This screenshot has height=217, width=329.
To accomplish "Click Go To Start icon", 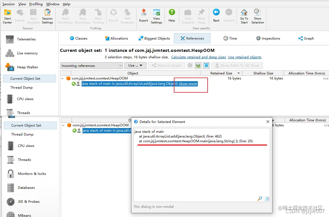I will (x=244, y=16).
